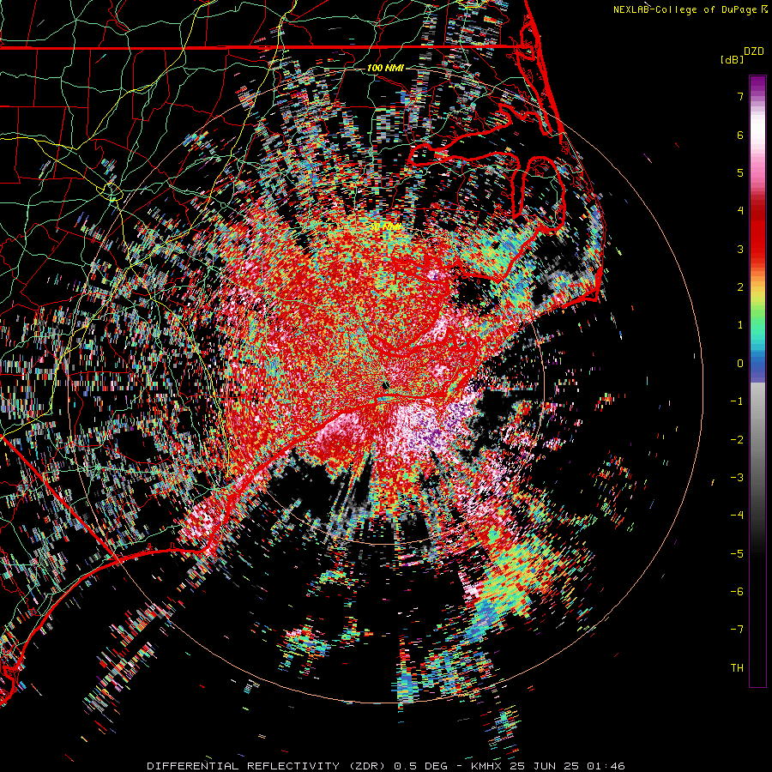The height and width of the screenshot is (772, 772).
Task: Click the 1 value on the color scale
Action: coord(740,325)
